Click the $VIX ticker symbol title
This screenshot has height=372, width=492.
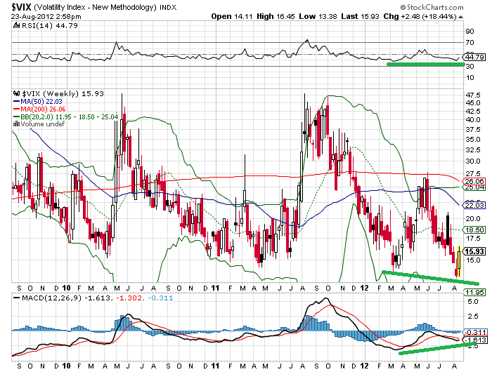21,7
